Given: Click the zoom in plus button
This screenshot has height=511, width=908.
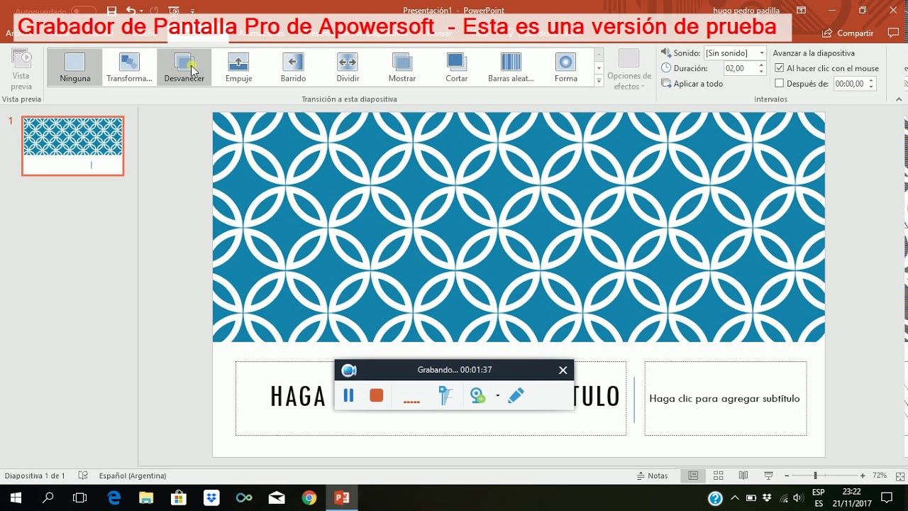Looking at the screenshot, I should click(x=863, y=476).
